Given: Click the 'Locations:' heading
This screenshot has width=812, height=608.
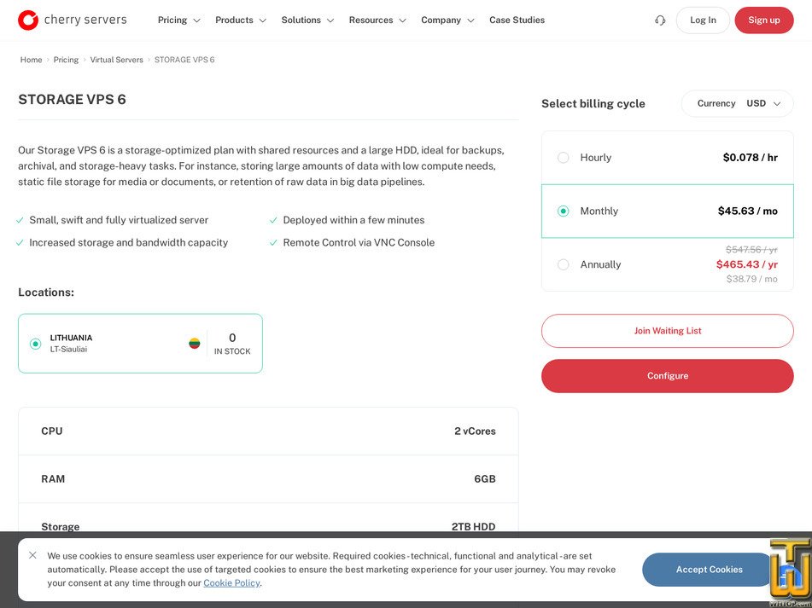Looking at the screenshot, I should click(46, 292).
